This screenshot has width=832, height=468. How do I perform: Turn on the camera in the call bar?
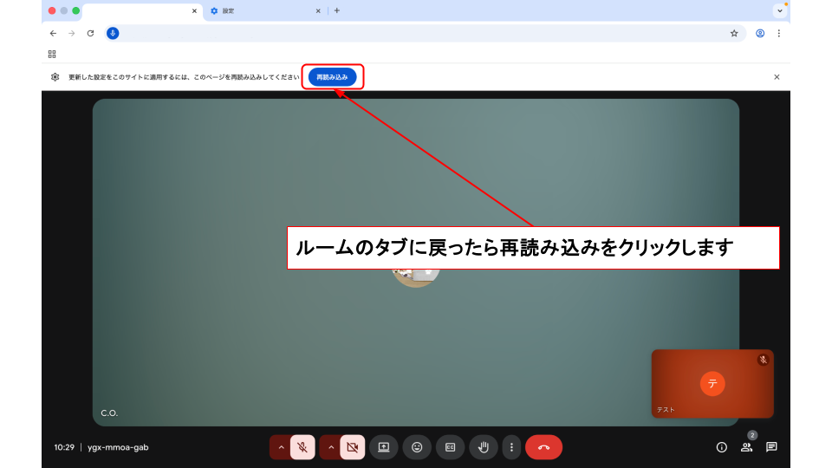coord(352,447)
